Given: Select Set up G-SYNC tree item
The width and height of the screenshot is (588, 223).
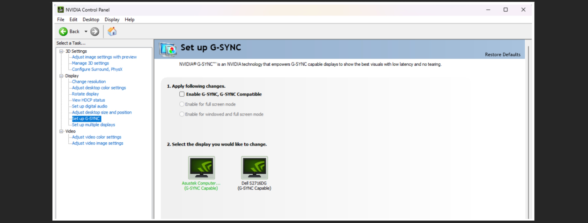Looking at the screenshot, I should click(x=86, y=118).
